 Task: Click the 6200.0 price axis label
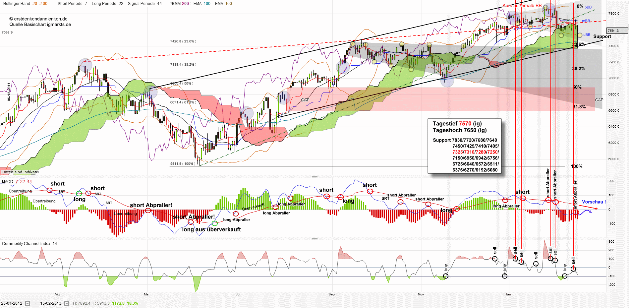tap(614, 143)
